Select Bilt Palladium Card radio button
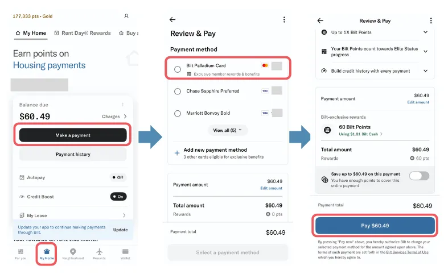Screen dimensions: 444x274 [178, 69]
